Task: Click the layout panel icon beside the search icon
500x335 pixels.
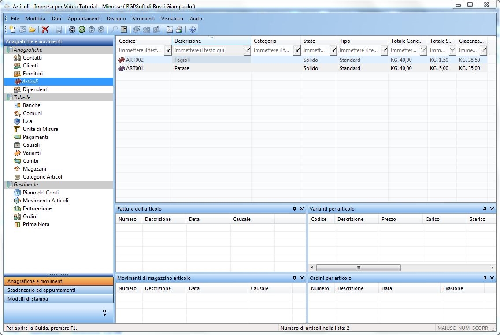Action: [x=124, y=30]
